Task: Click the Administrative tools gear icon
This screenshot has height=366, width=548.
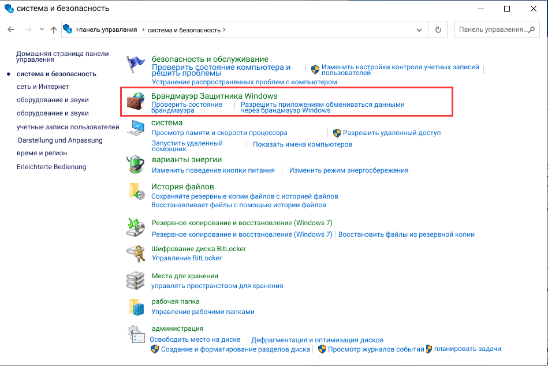Action: click(136, 334)
